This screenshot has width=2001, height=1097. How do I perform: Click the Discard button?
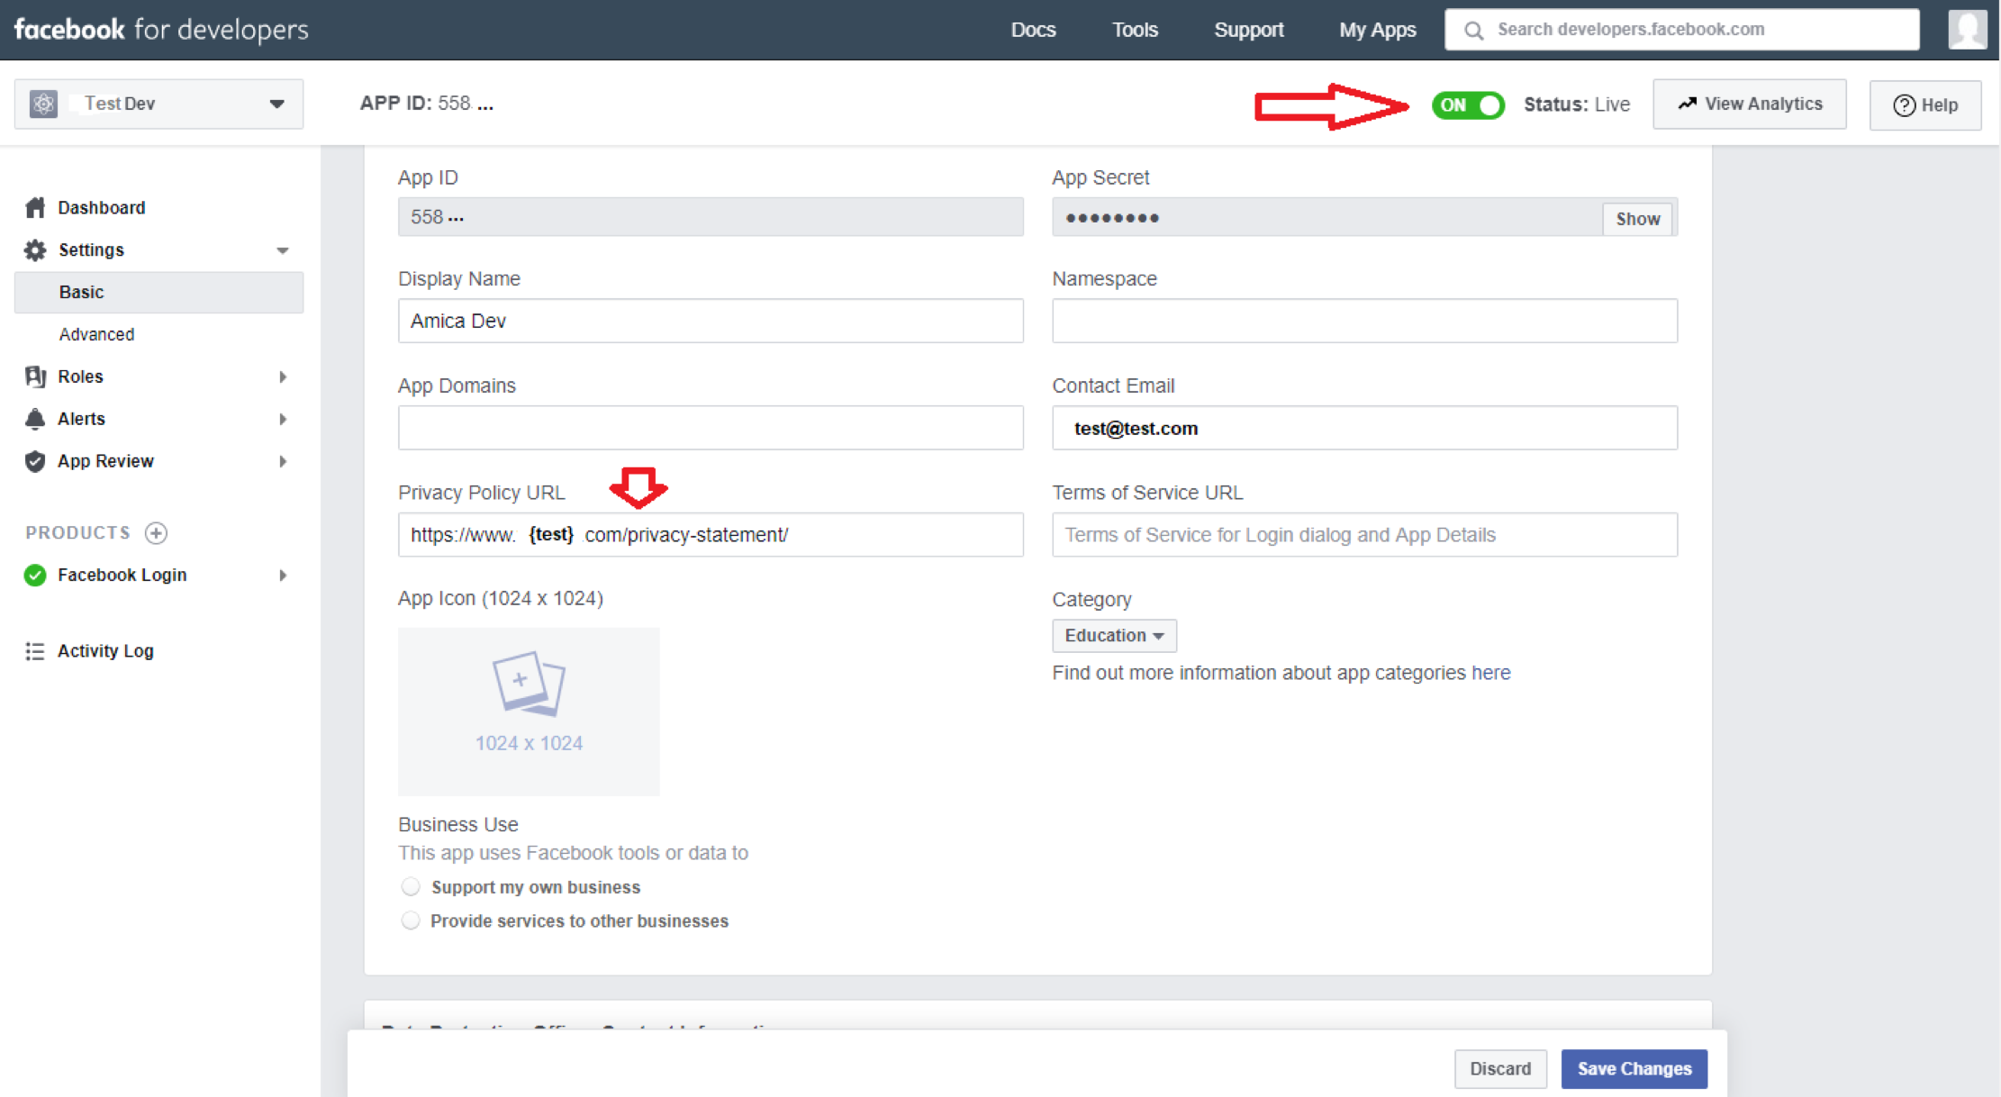click(x=1500, y=1069)
